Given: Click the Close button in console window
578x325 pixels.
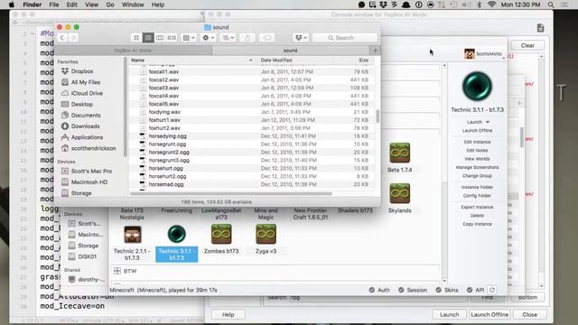Looking at the screenshot, I should [x=530, y=315].
